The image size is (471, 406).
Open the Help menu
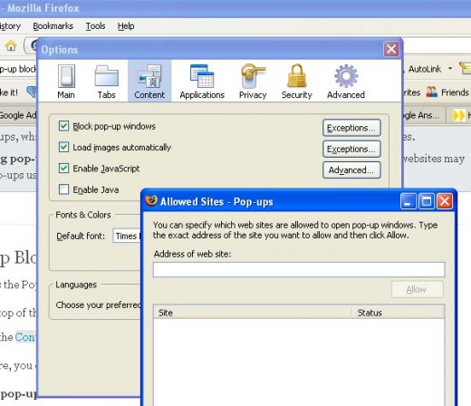coord(126,26)
